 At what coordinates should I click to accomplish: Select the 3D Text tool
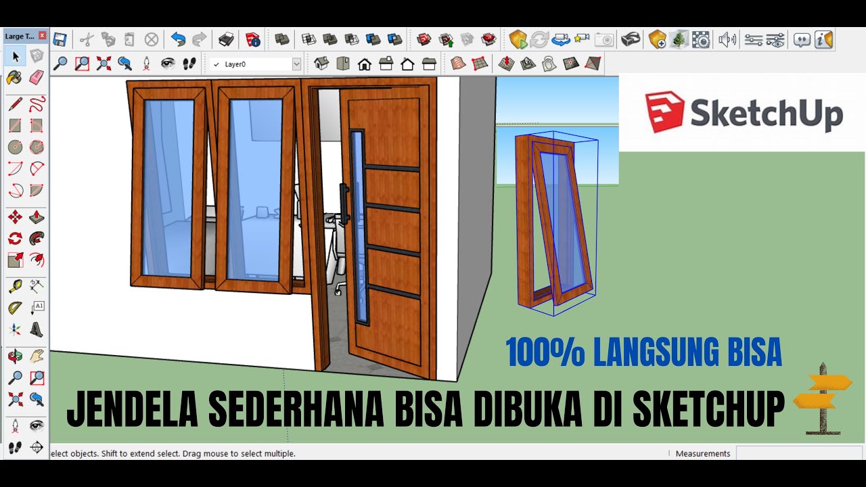pos(37,330)
